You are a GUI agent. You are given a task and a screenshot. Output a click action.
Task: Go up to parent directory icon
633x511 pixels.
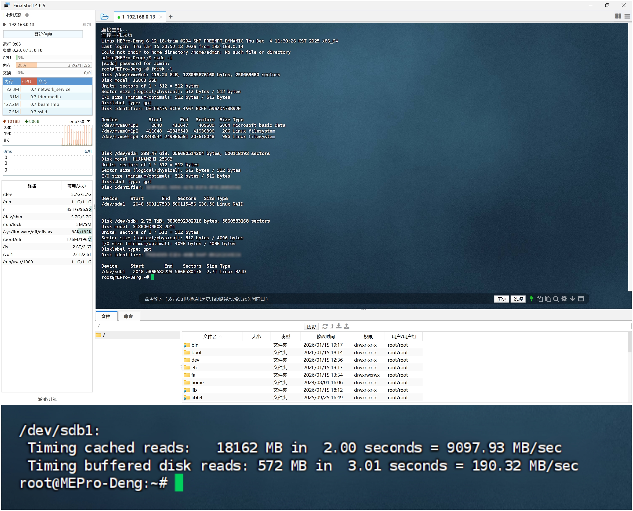pos(332,326)
